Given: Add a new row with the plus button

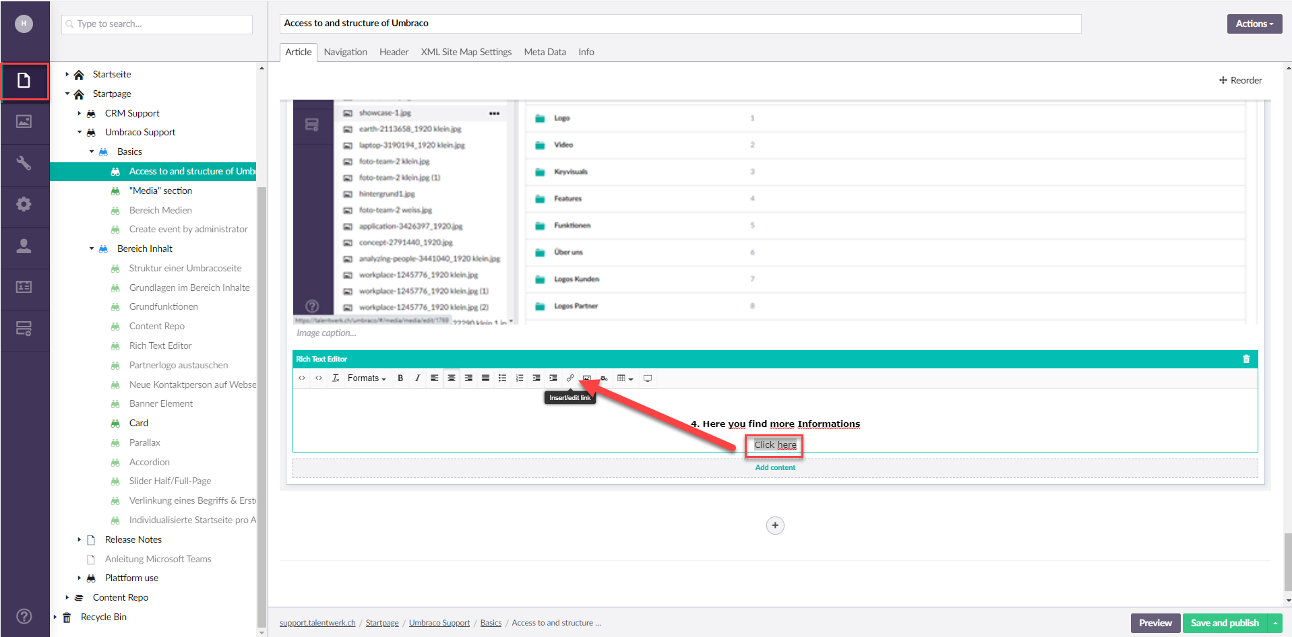Looking at the screenshot, I should click(775, 525).
